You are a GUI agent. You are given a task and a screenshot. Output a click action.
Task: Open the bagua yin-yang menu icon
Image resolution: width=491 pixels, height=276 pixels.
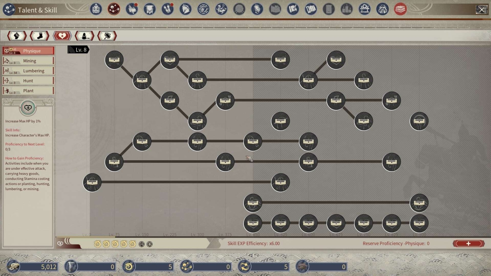point(203,9)
